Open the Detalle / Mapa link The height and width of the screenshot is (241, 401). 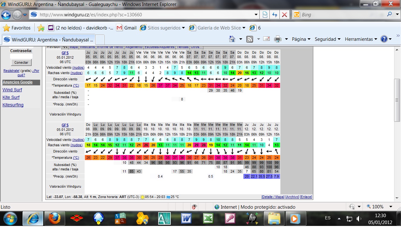pos(273,197)
